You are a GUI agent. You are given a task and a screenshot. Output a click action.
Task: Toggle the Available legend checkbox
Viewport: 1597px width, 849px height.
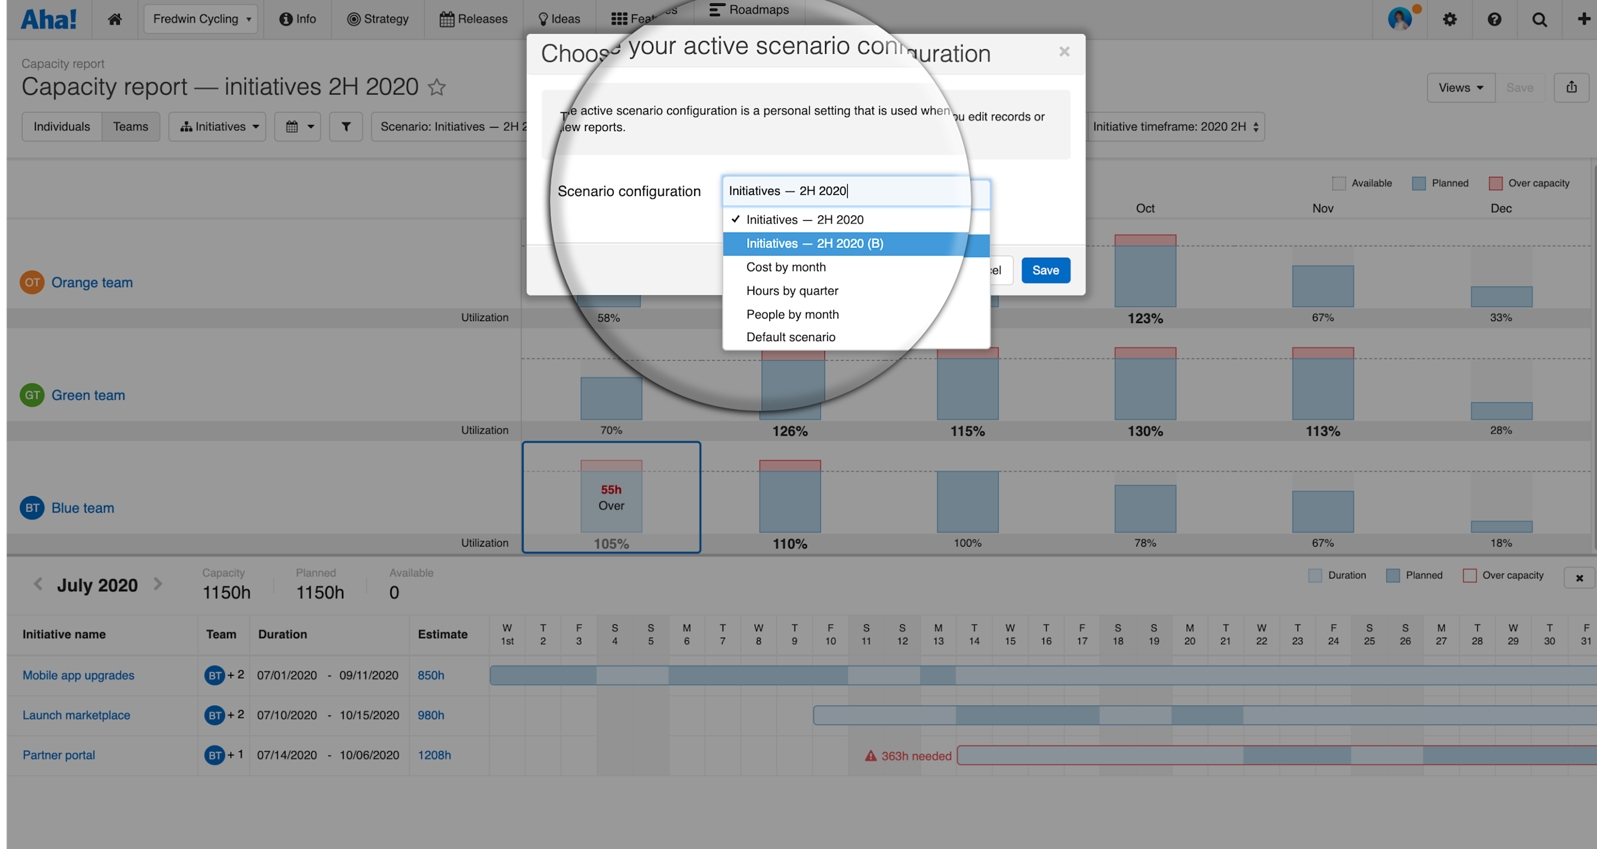pyautogui.click(x=1339, y=182)
